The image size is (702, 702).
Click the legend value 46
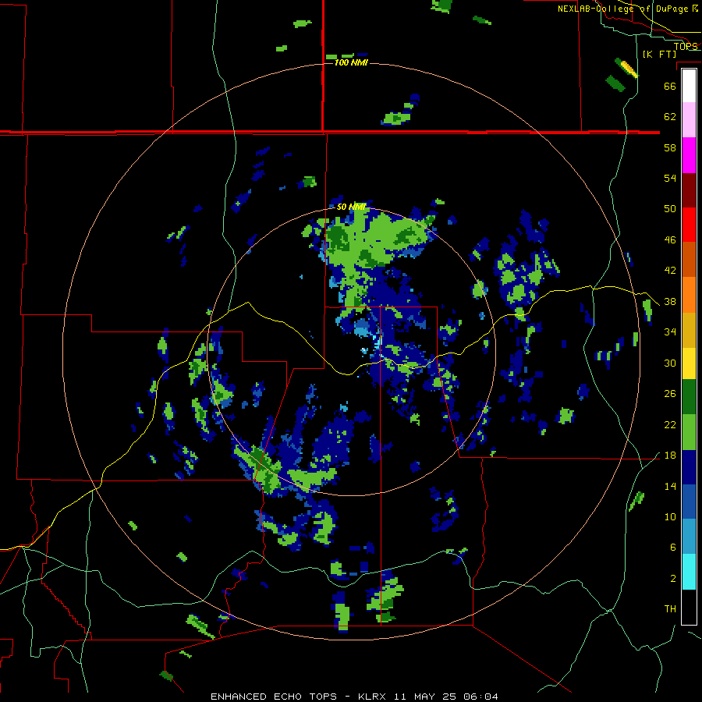point(670,240)
